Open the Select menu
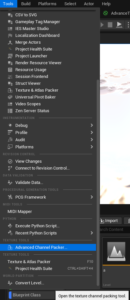 point(70,4)
